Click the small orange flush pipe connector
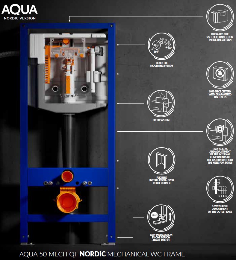Screen dimensions: 236x260 coord(67,176)
